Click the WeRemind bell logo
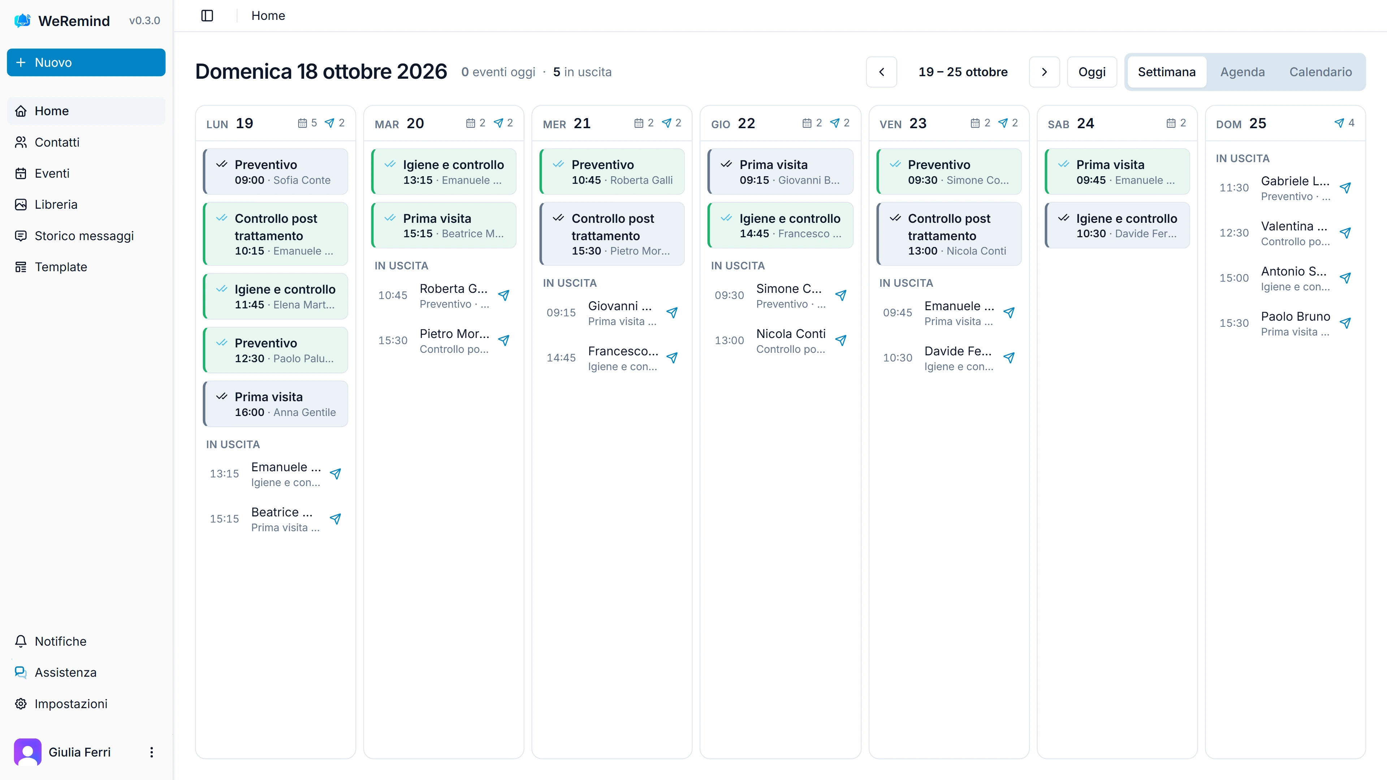1387x780 pixels. 22,21
